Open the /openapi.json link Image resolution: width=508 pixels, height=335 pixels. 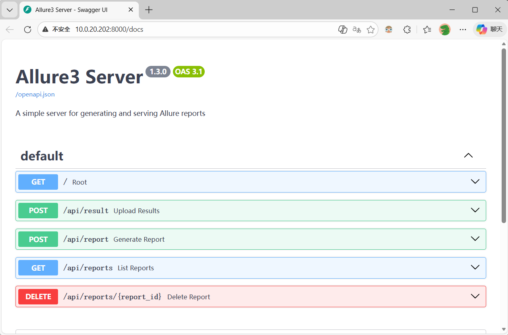tap(35, 94)
